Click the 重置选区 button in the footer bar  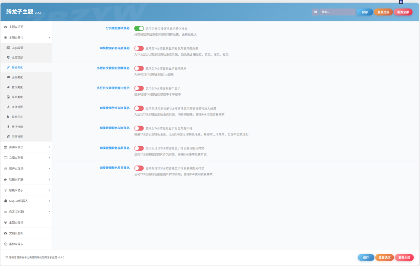point(384,257)
